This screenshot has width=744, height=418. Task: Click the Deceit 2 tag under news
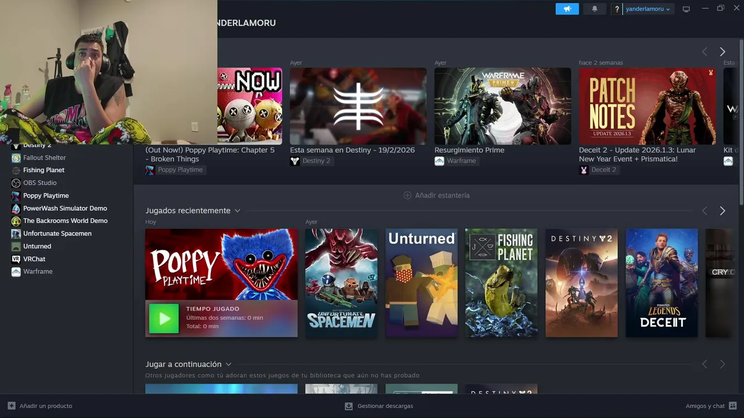[x=598, y=170]
